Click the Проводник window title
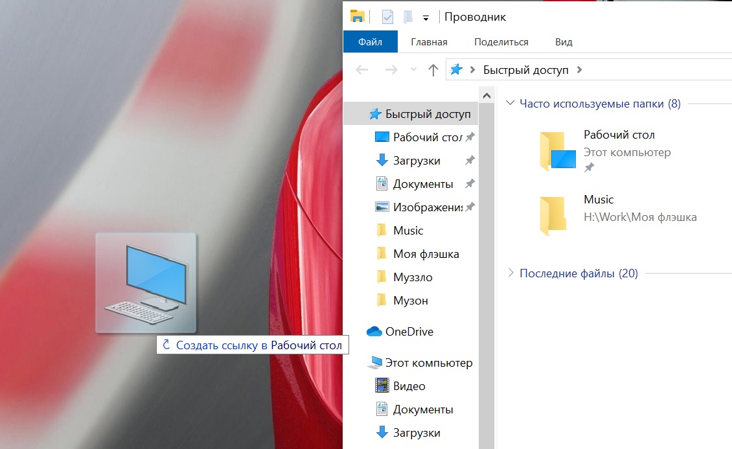732x449 pixels. [475, 17]
